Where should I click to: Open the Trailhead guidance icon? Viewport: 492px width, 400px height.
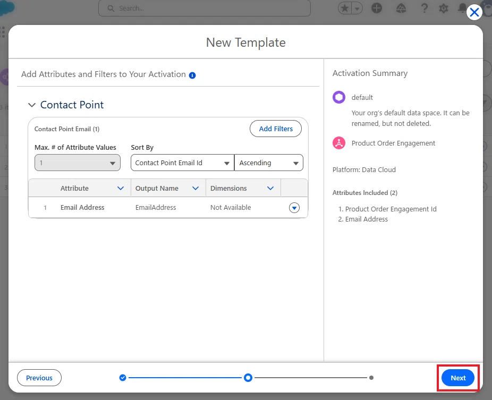pyautogui.click(x=401, y=8)
